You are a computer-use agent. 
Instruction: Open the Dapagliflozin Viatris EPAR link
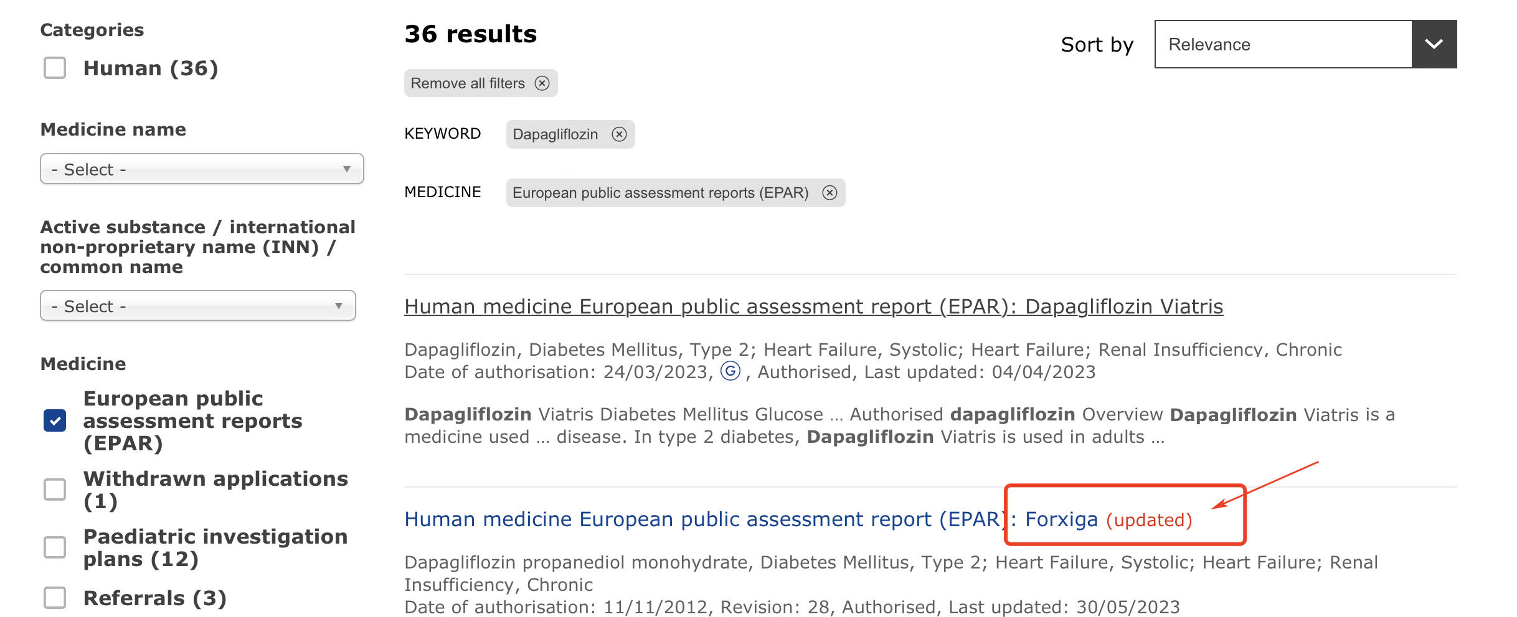click(x=813, y=307)
